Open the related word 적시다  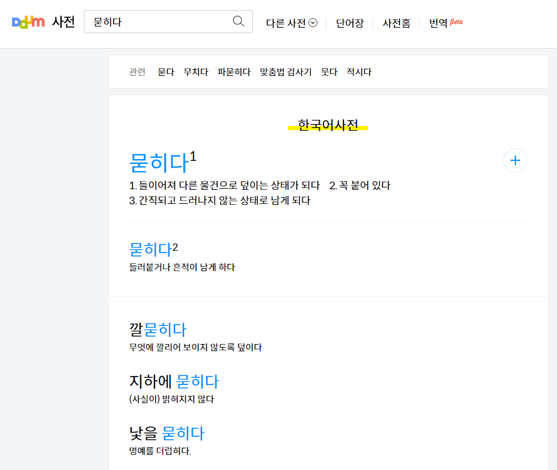tap(359, 71)
